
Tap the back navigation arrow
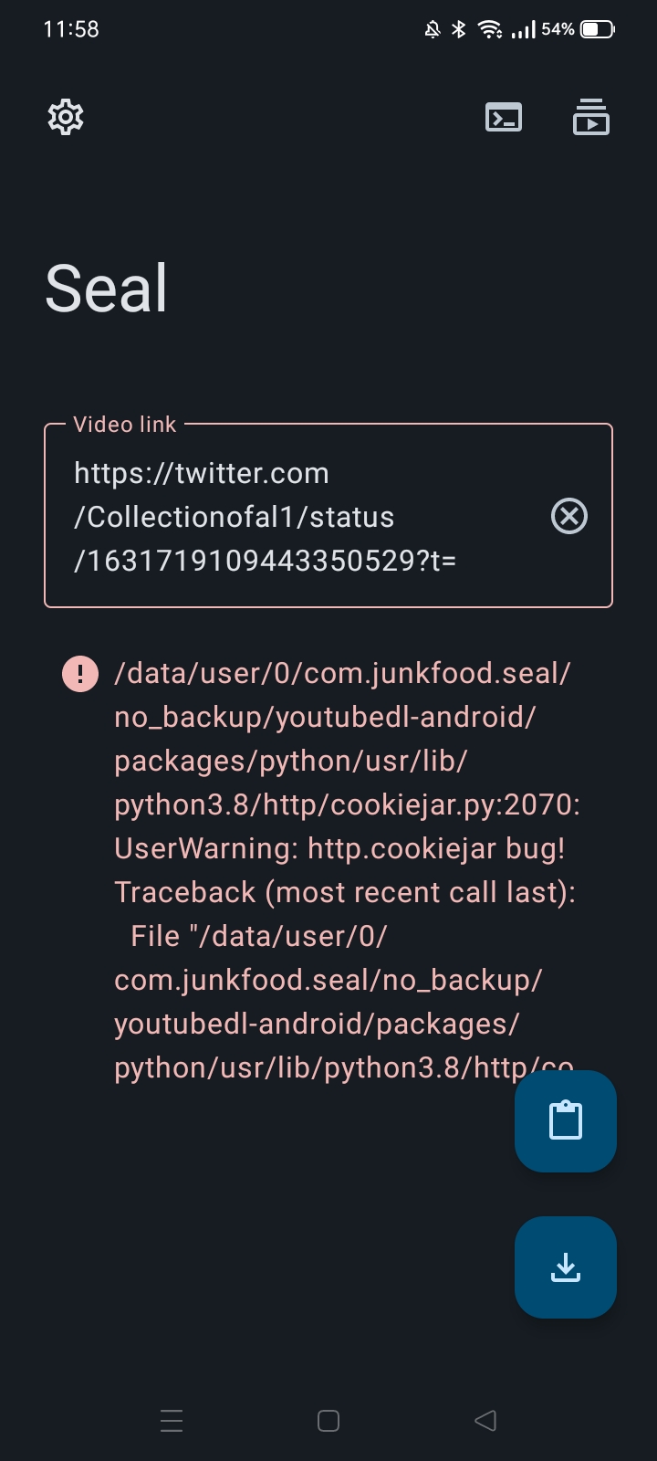coord(485,1420)
